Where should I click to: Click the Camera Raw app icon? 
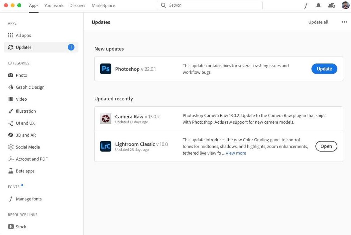[x=105, y=119]
